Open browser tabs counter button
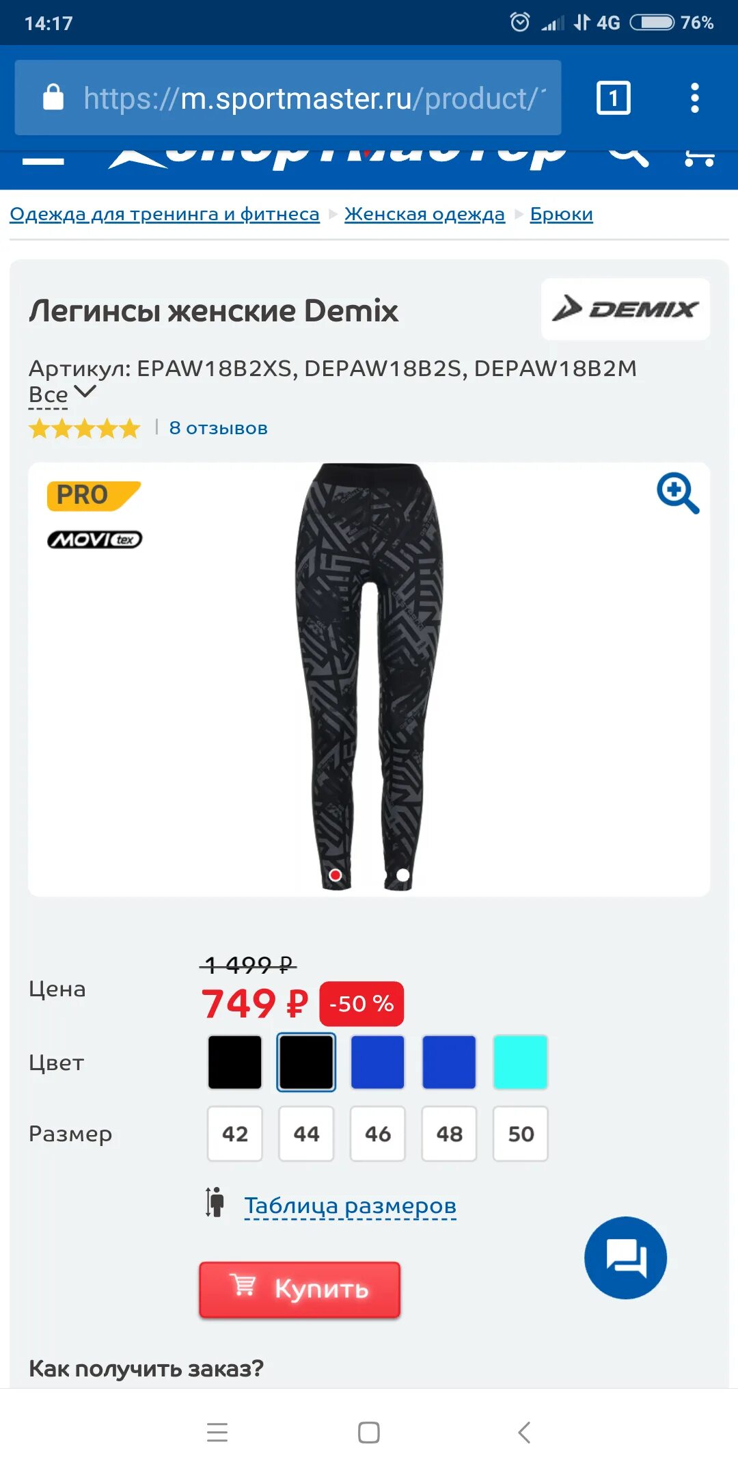The height and width of the screenshot is (1477, 738). (x=613, y=98)
